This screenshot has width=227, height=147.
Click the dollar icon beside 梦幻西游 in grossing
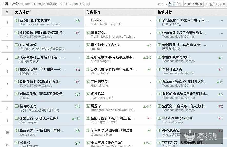coord(159,20)
